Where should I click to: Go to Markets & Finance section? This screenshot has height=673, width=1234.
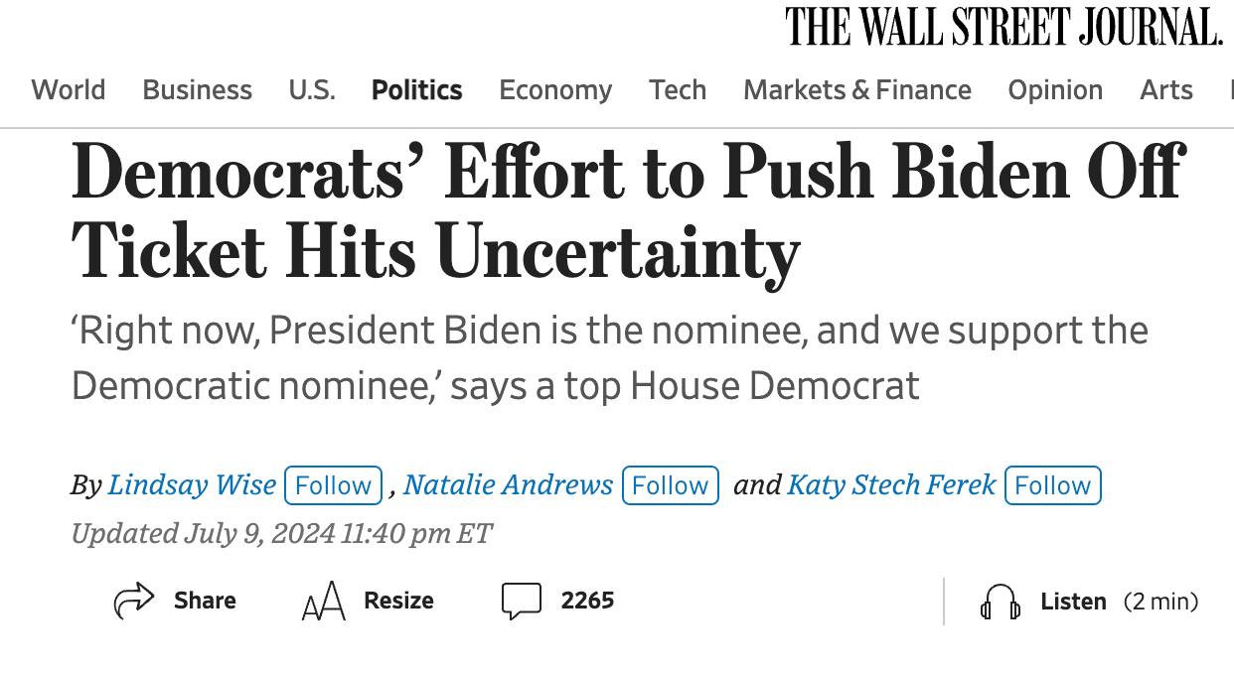click(x=857, y=89)
